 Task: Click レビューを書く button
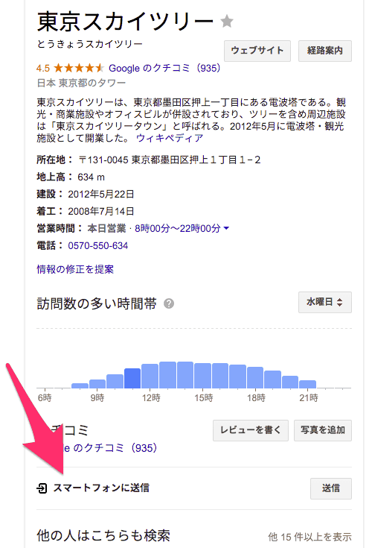[x=251, y=430]
